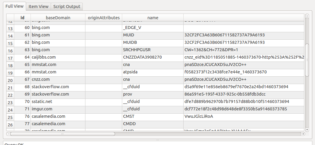Select the CMDD name cell

pyautogui.click(x=153, y=124)
